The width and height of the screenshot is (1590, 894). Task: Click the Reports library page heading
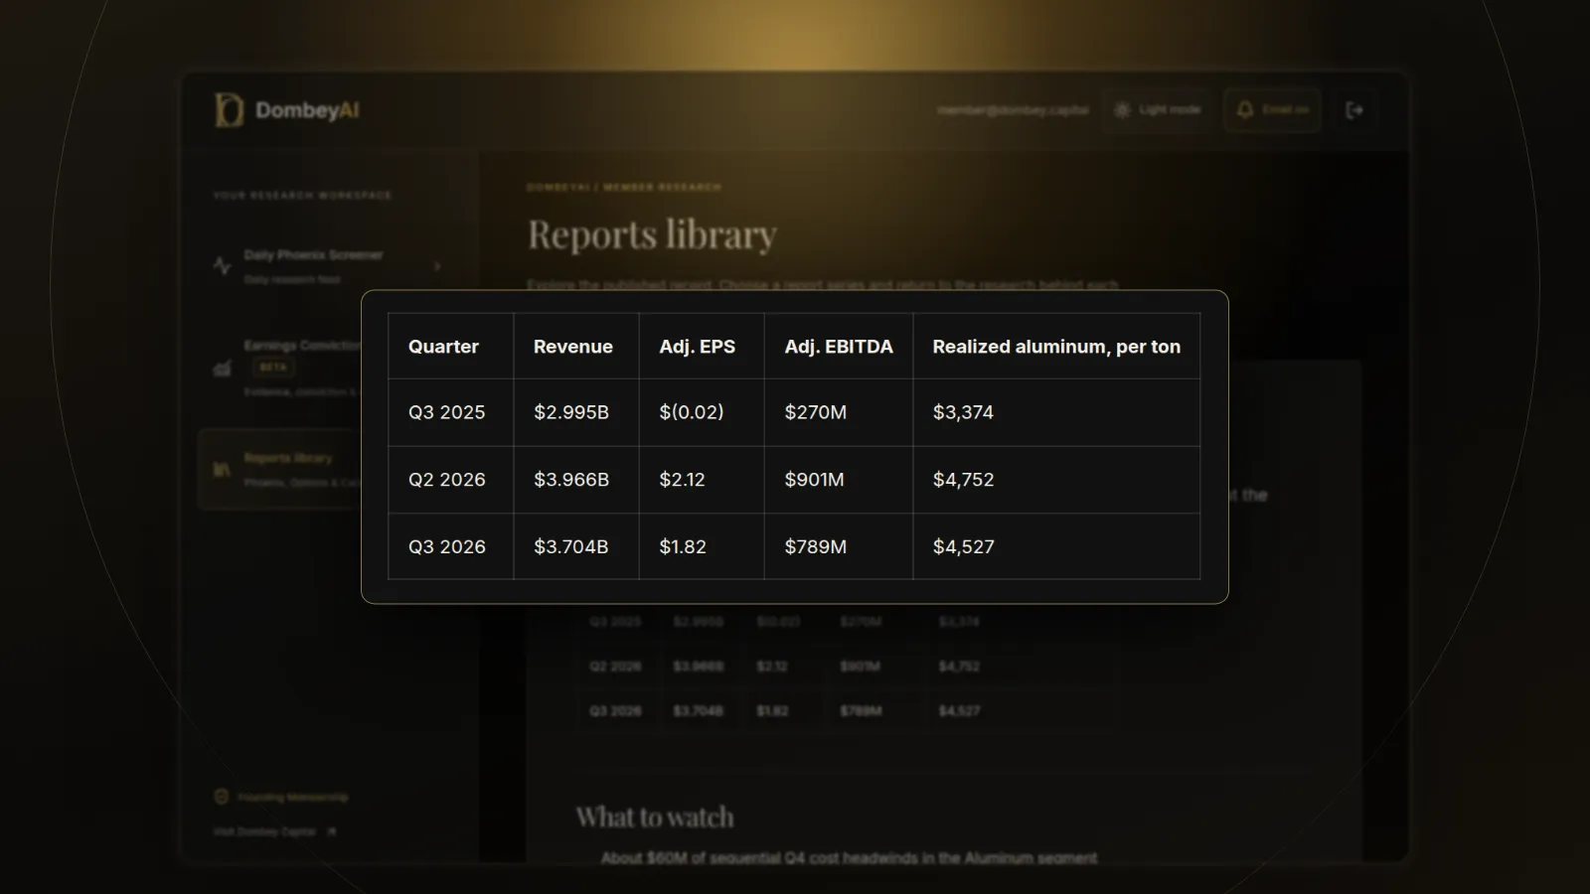click(652, 234)
